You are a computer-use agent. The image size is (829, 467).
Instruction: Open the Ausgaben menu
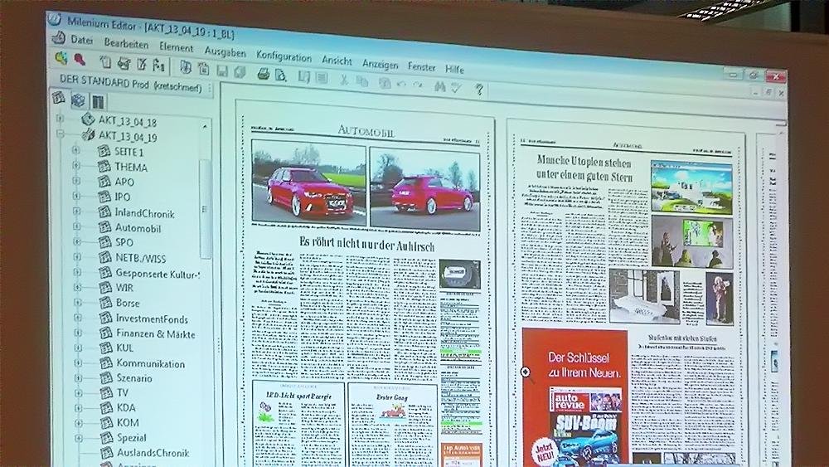(x=225, y=51)
